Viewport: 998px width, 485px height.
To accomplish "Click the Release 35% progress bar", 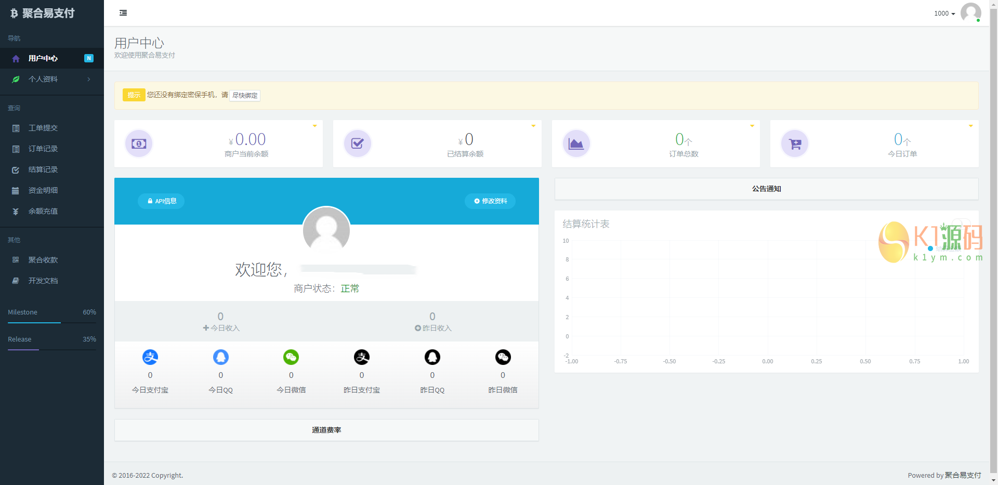I will [52, 350].
